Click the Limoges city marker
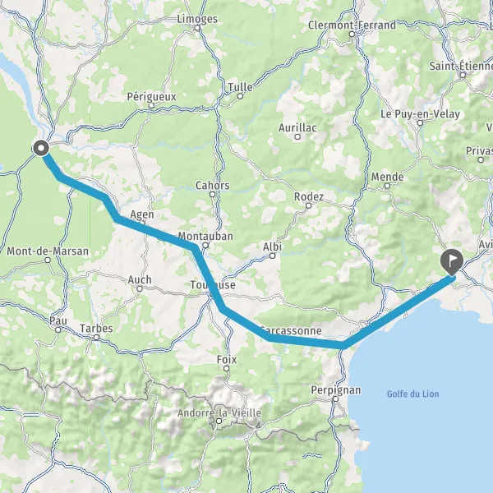The image size is (493, 493). pos(197,28)
